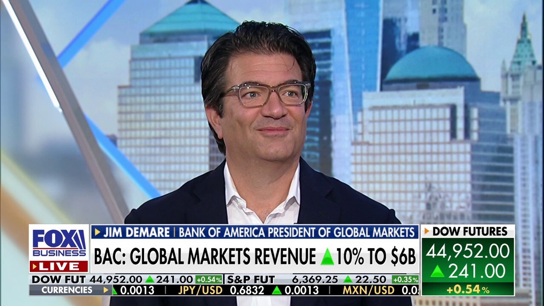544x306 pixels.
Task: Click the green arrow before 10% TO $6B
Action: tap(327, 257)
